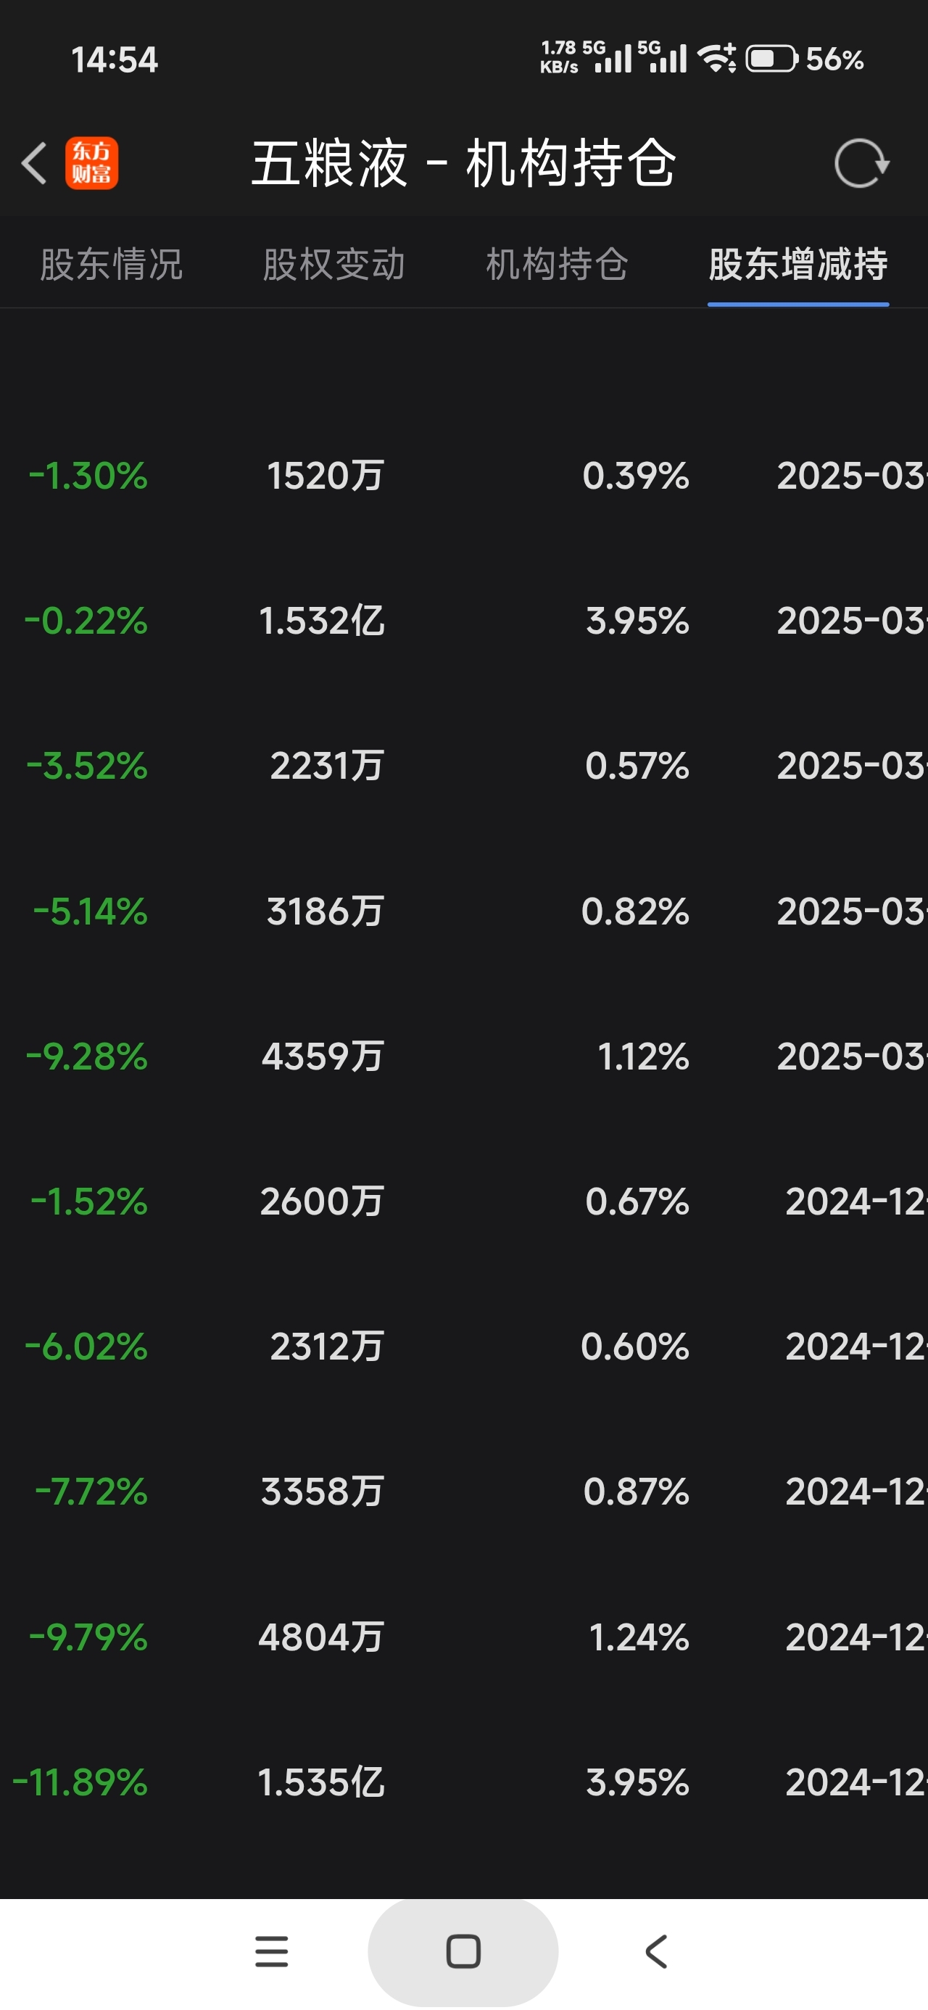The height and width of the screenshot is (2010, 928).
Task: Refresh the institutional holdings page
Action: click(861, 164)
